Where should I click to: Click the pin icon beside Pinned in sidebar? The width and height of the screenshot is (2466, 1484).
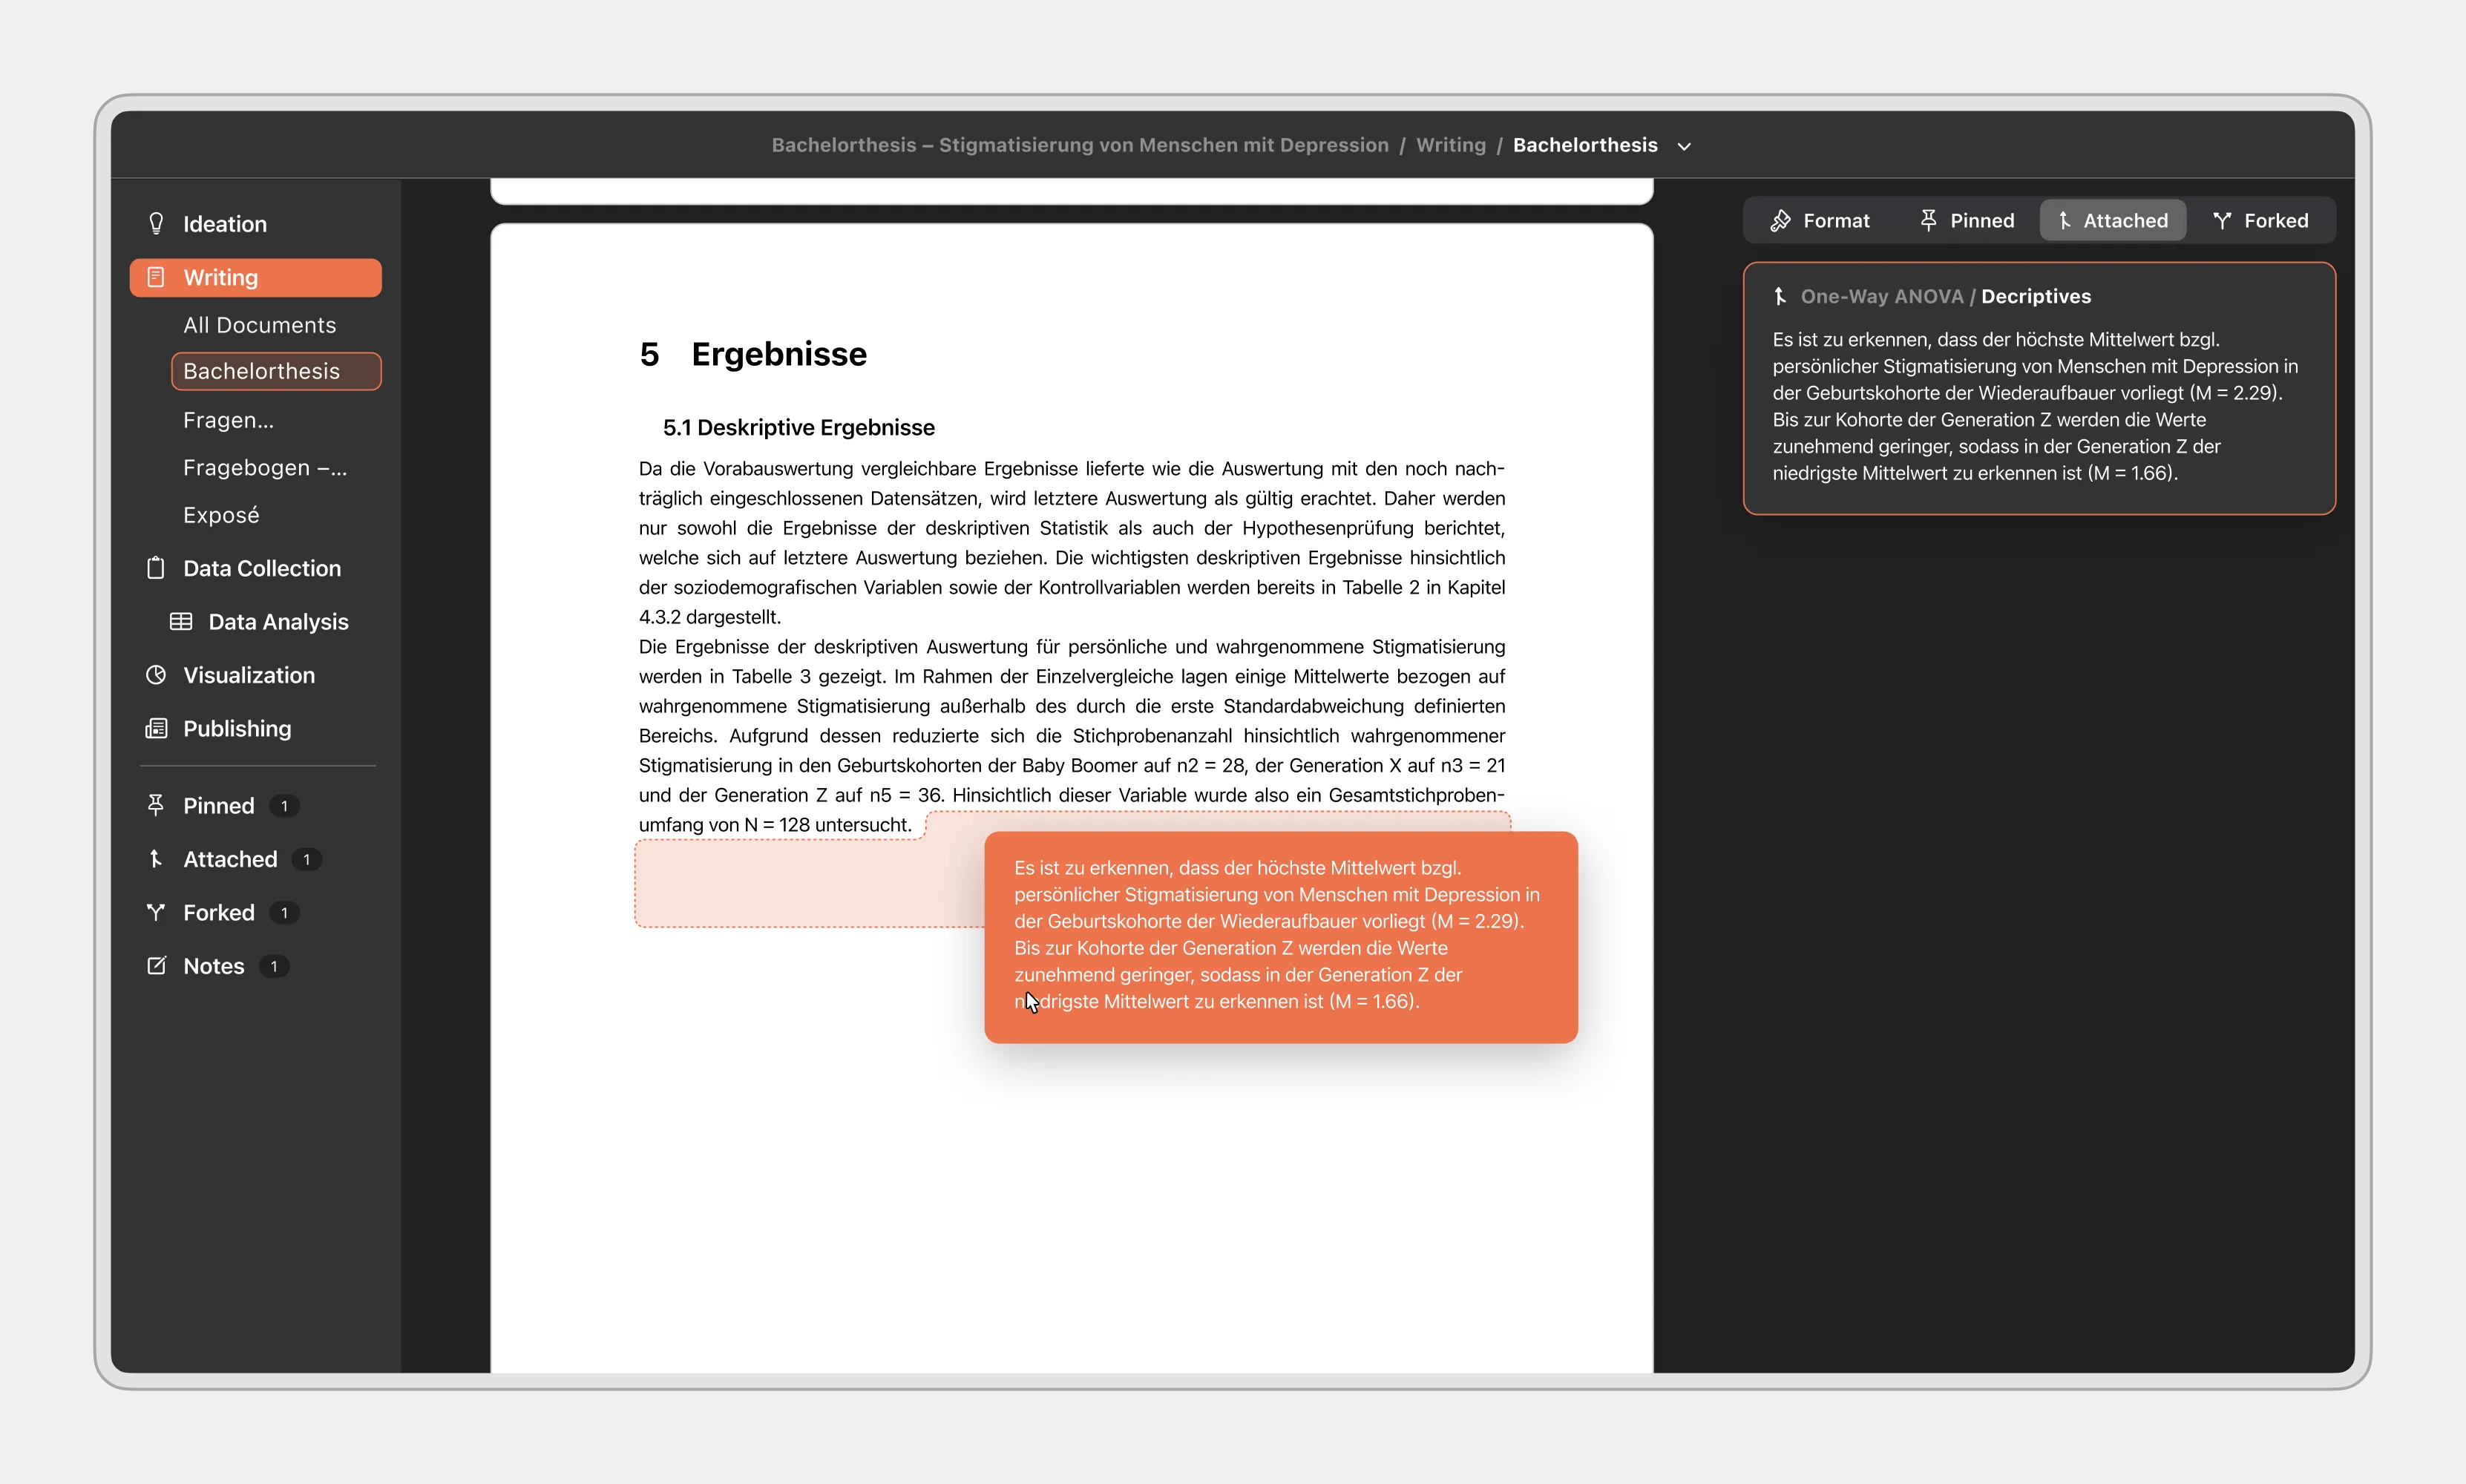(156, 805)
